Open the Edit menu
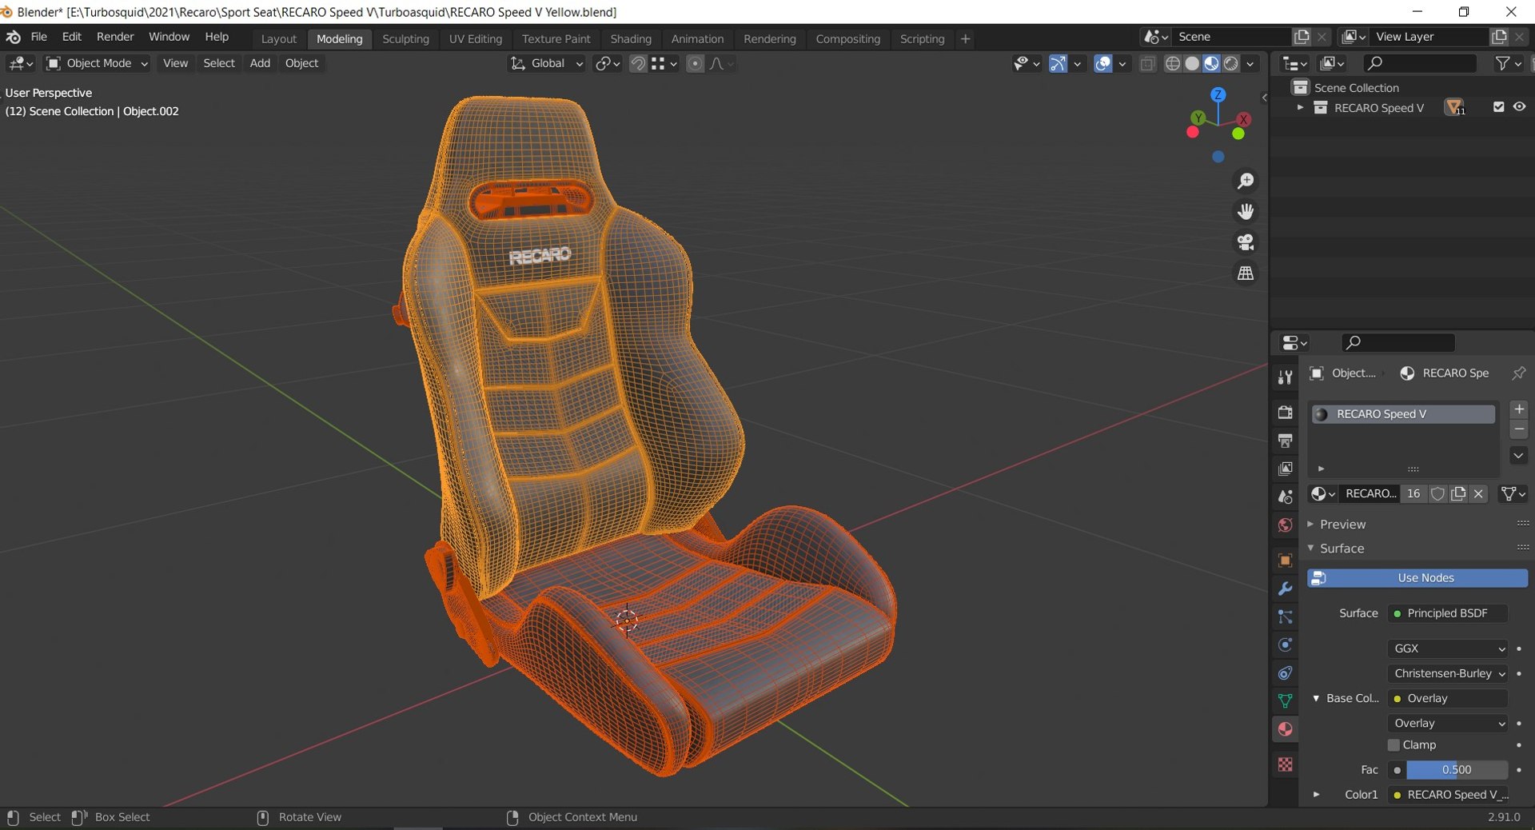1535x830 pixels. (x=72, y=37)
